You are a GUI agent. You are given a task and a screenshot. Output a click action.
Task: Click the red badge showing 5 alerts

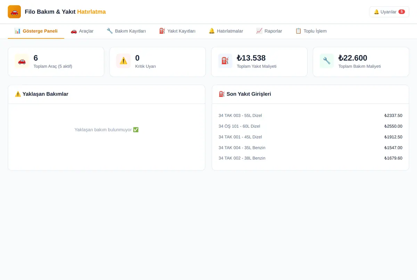(402, 12)
